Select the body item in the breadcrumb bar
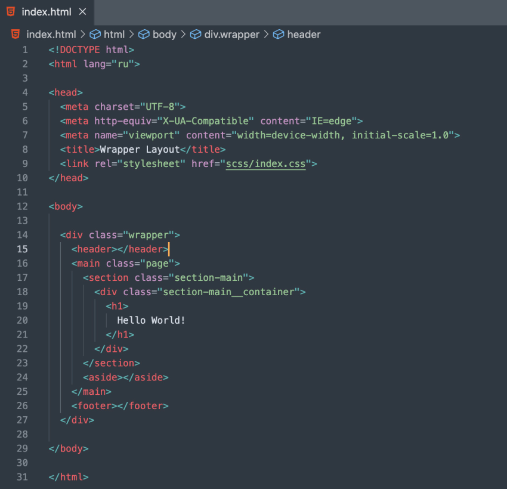 pos(164,34)
